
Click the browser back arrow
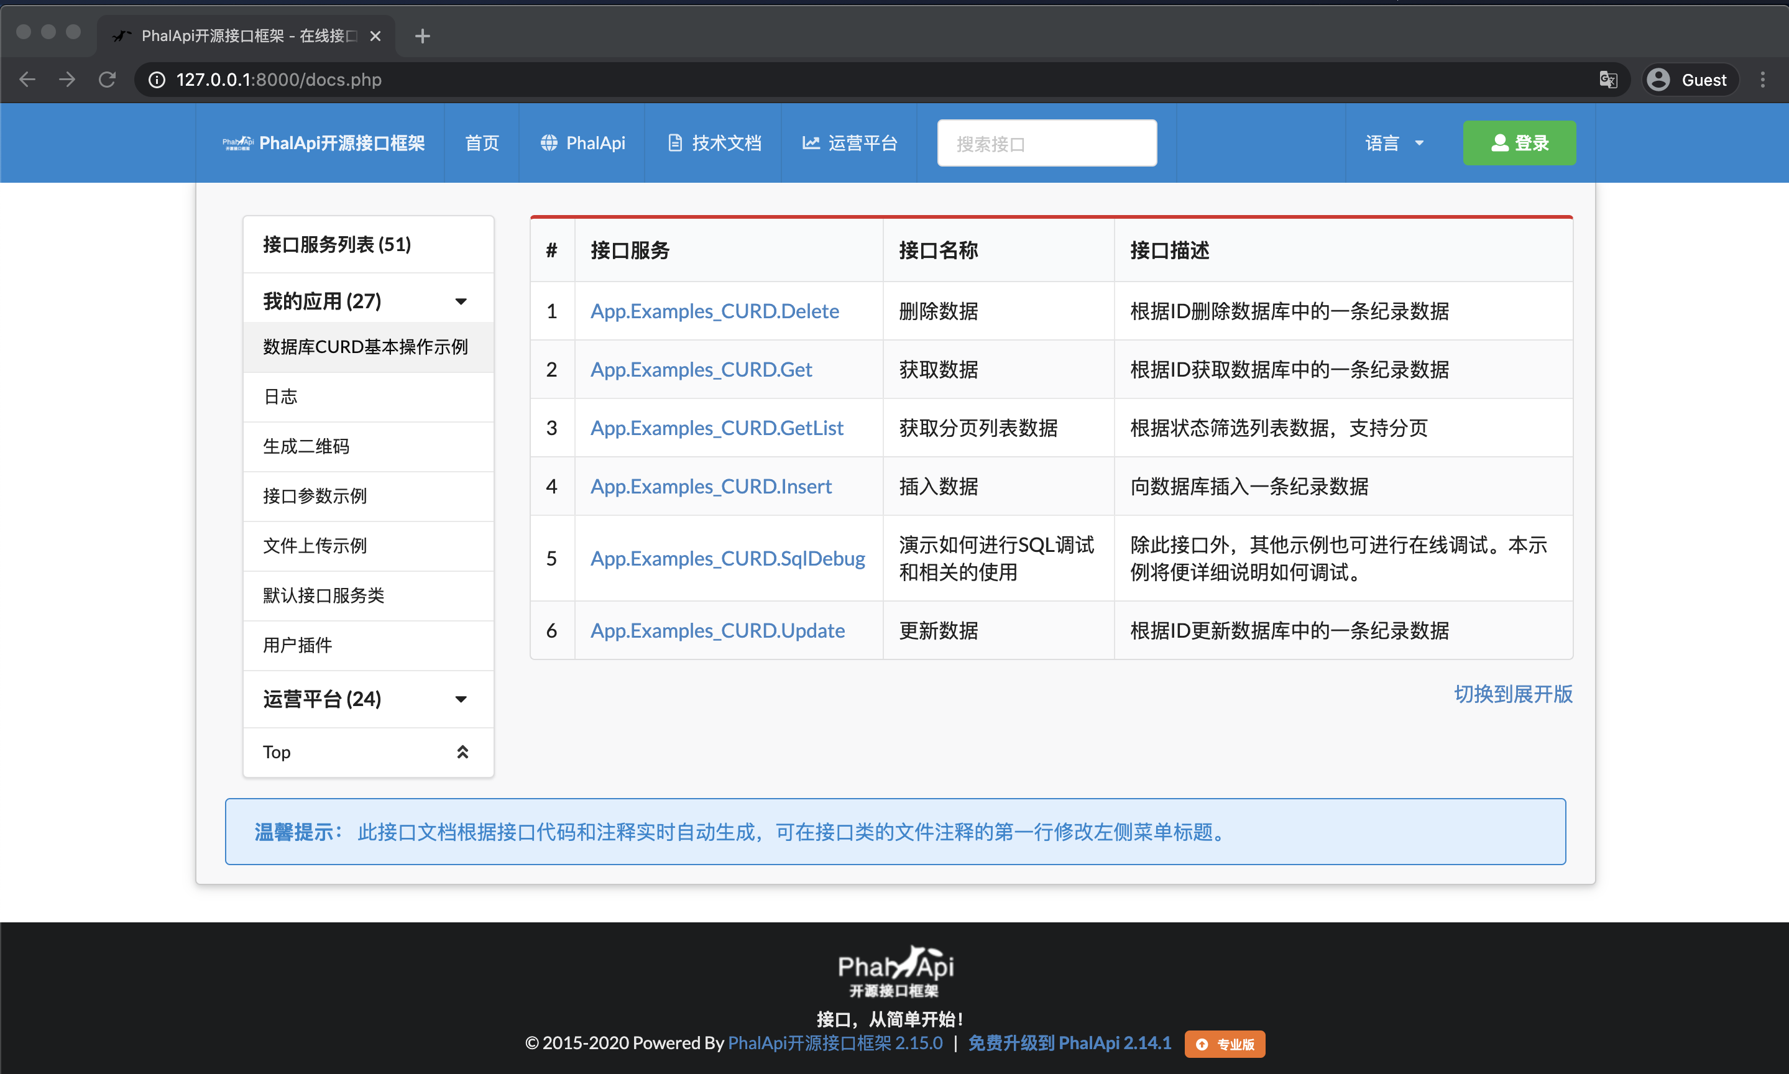(x=27, y=80)
